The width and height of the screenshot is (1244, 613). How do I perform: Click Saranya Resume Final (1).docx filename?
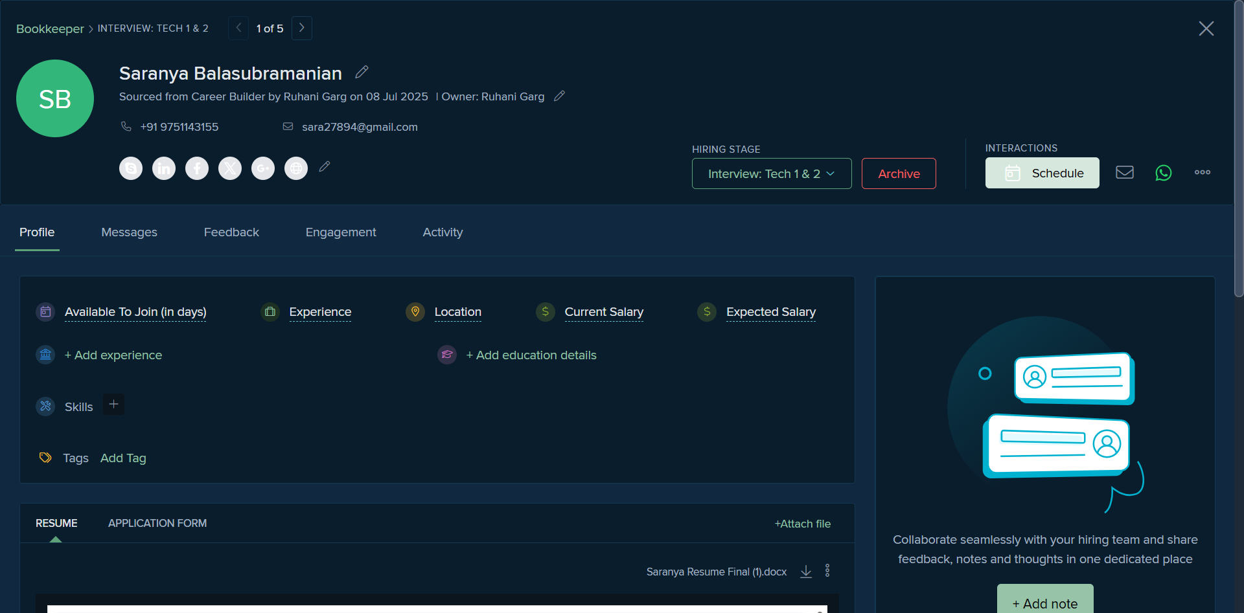(x=717, y=572)
